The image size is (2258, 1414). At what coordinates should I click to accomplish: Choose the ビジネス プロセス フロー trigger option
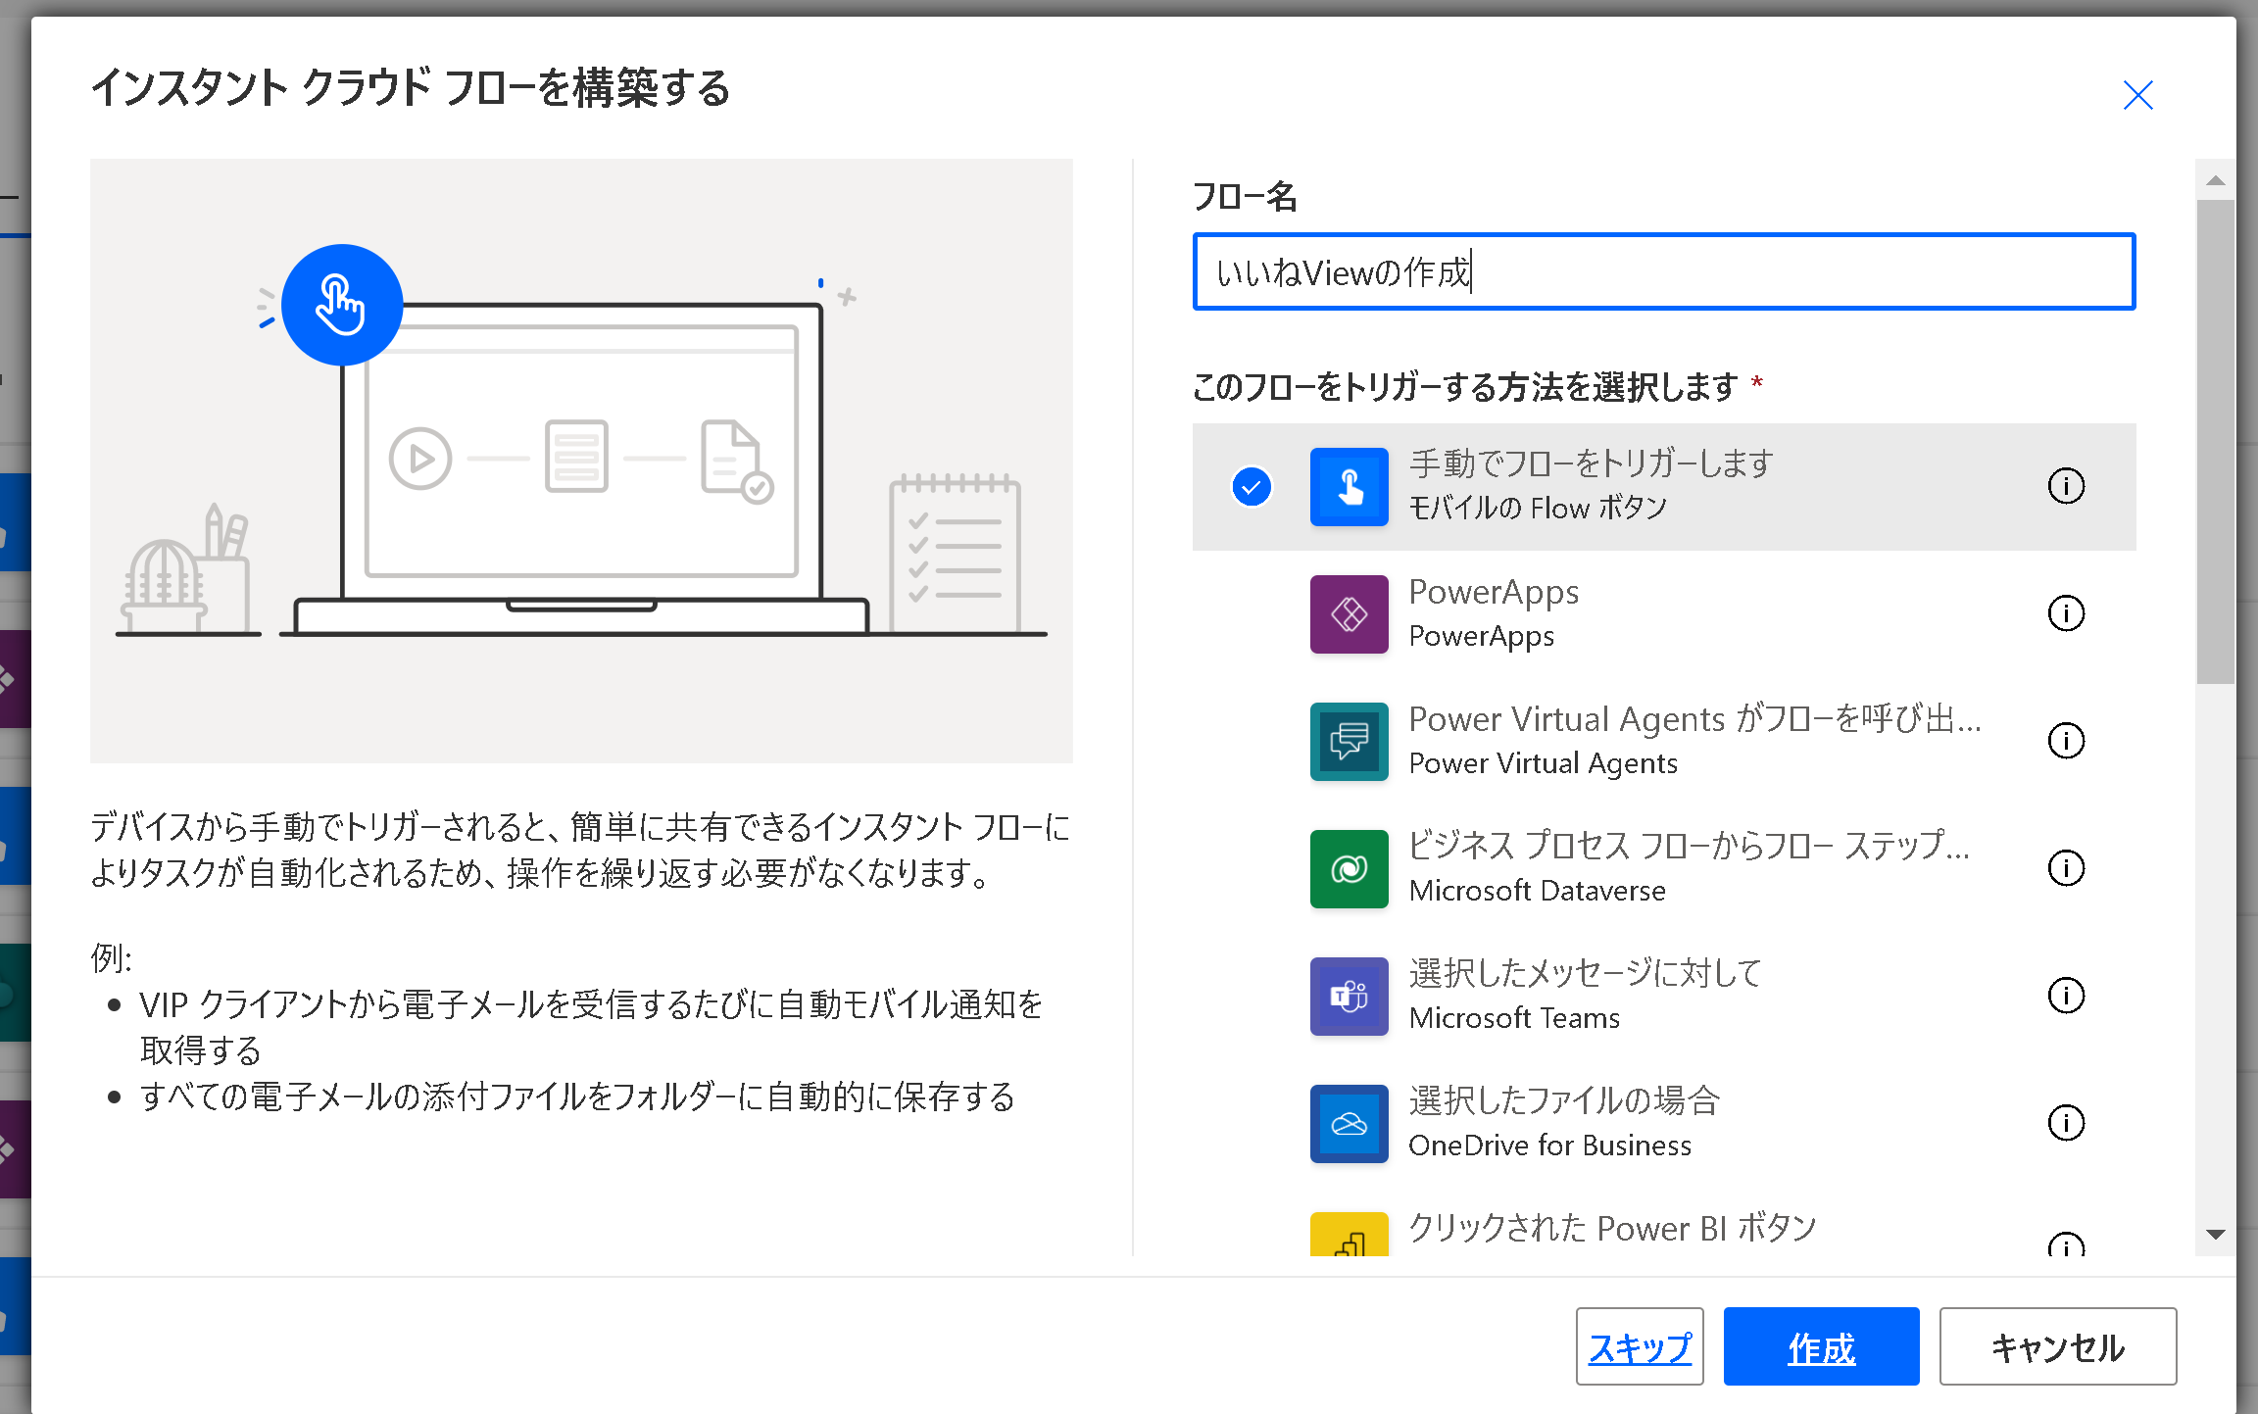[x=1688, y=847]
